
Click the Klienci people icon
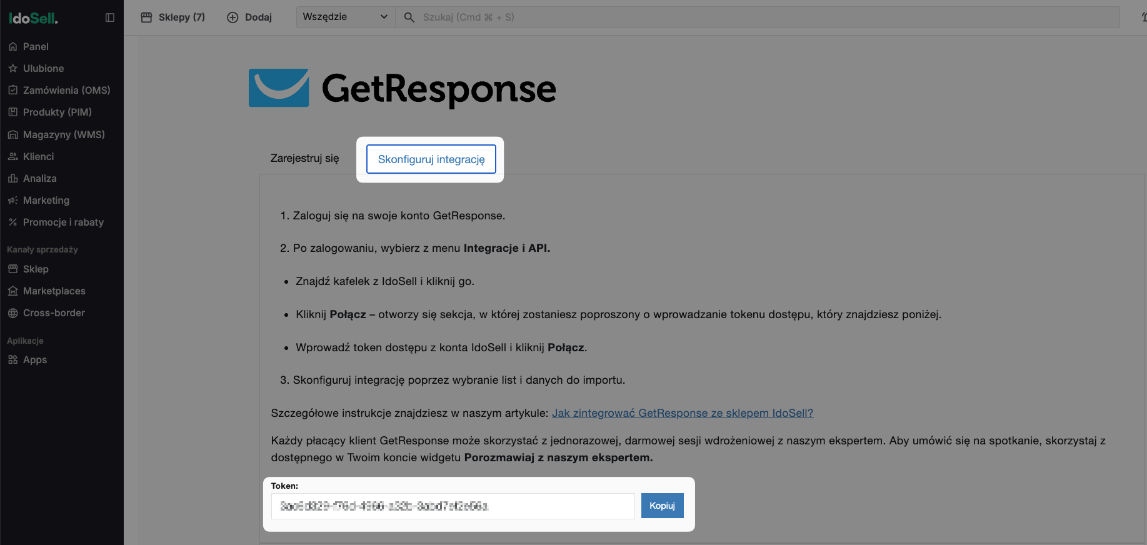(13, 156)
